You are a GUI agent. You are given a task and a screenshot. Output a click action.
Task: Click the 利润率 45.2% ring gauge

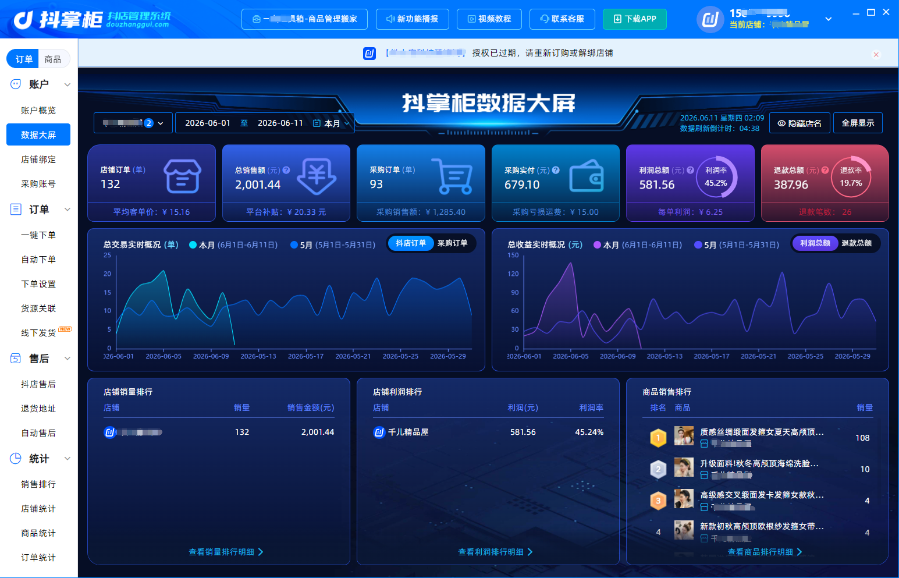(x=716, y=177)
